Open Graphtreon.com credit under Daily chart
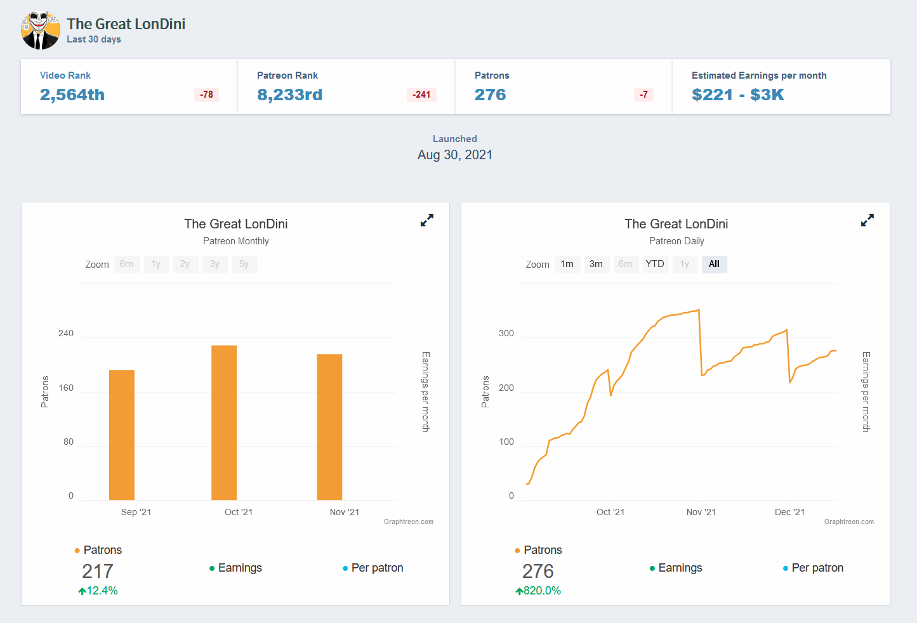917x623 pixels. (x=849, y=522)
